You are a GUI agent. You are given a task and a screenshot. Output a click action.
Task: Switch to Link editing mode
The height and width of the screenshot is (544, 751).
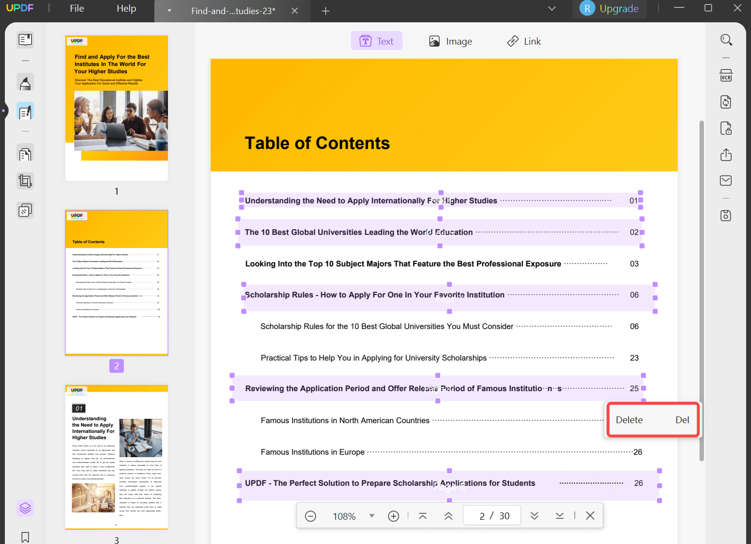524,41
